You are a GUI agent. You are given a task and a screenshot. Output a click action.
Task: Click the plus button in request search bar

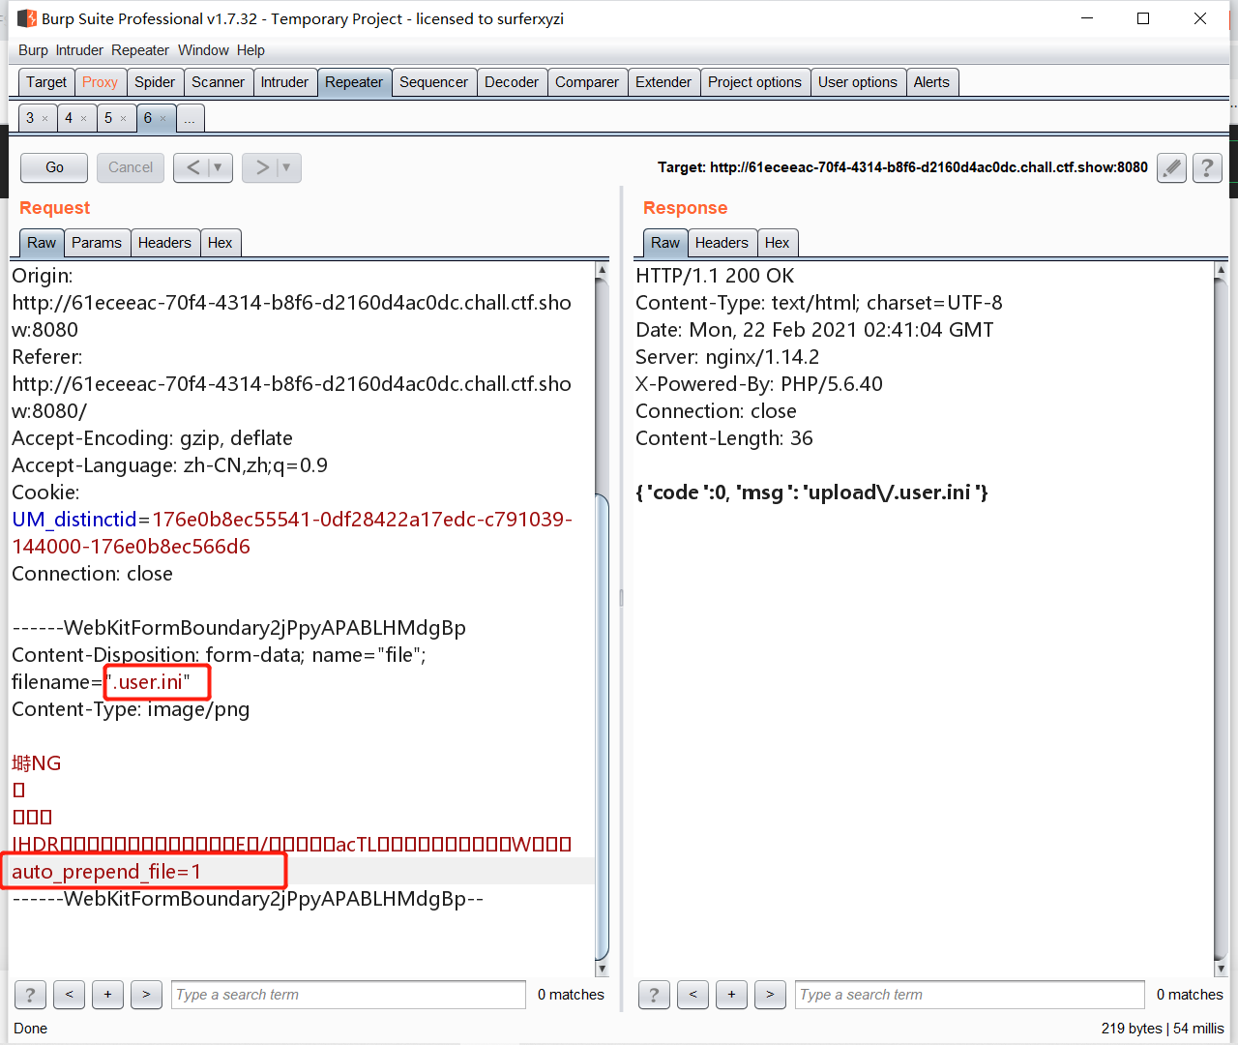tap(107, 995)
